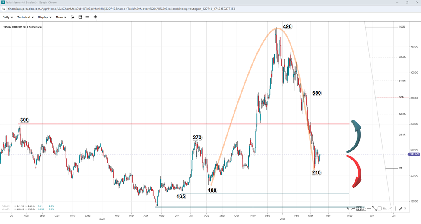Click the save chart floppy icon
Image resolution: width=421 pixels, height=224 pixels.
click(80, 17)
